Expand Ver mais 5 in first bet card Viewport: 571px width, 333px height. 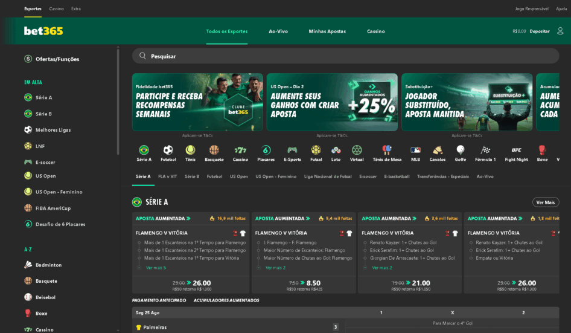pyautogui.click(x=156, y=268)
